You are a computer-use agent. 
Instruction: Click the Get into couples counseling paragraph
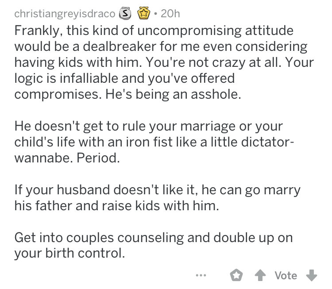pos(154,245)
